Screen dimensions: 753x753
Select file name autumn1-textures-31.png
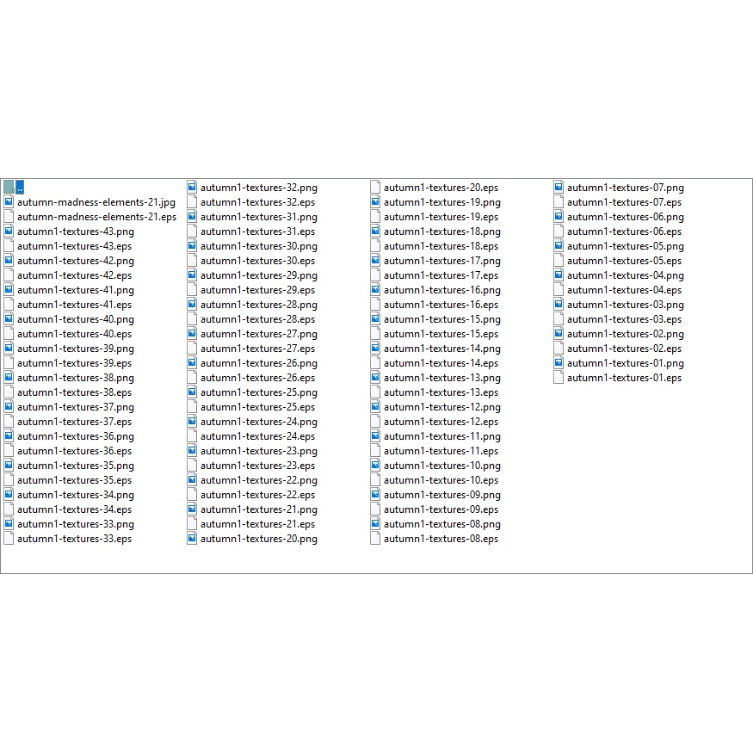(259, 217)
